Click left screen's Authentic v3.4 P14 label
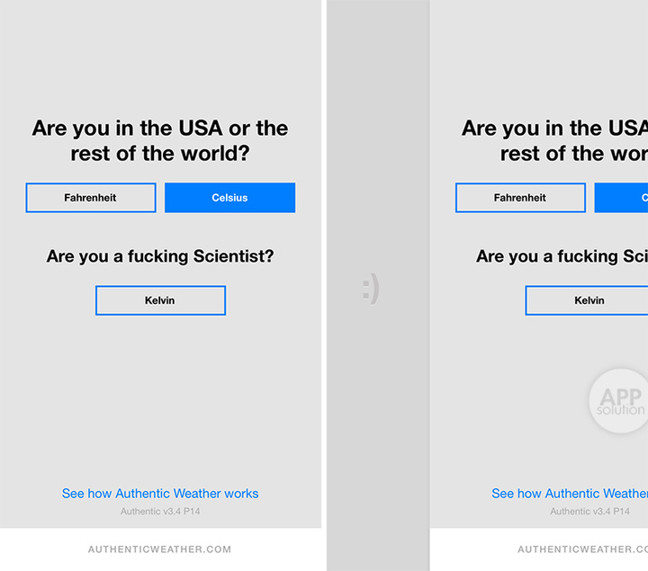This screenshot has width=648, height=571. [160, 512]
